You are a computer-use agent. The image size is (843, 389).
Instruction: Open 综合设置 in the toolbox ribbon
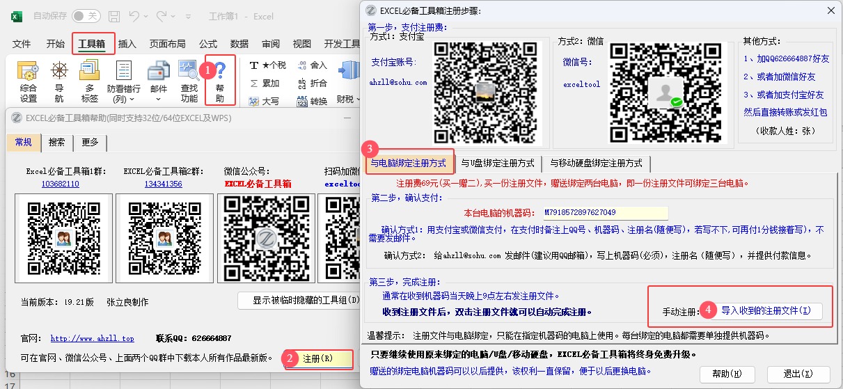tap(28, 81)
